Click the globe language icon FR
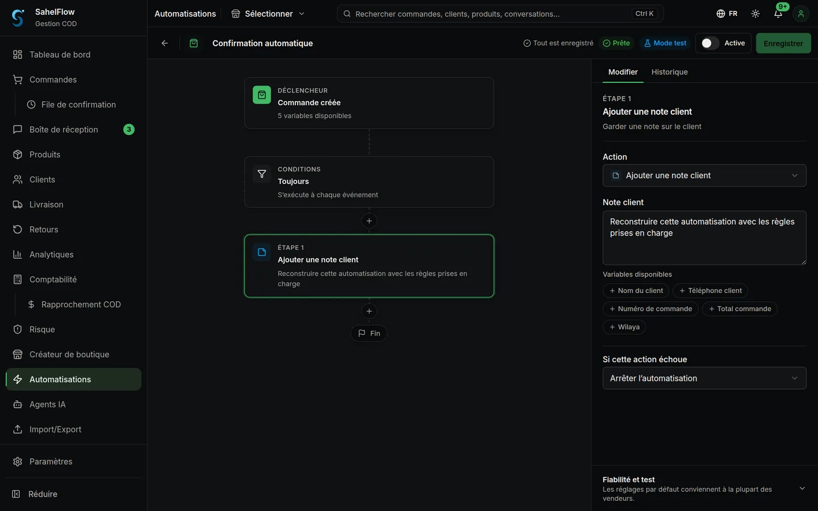 727,14
